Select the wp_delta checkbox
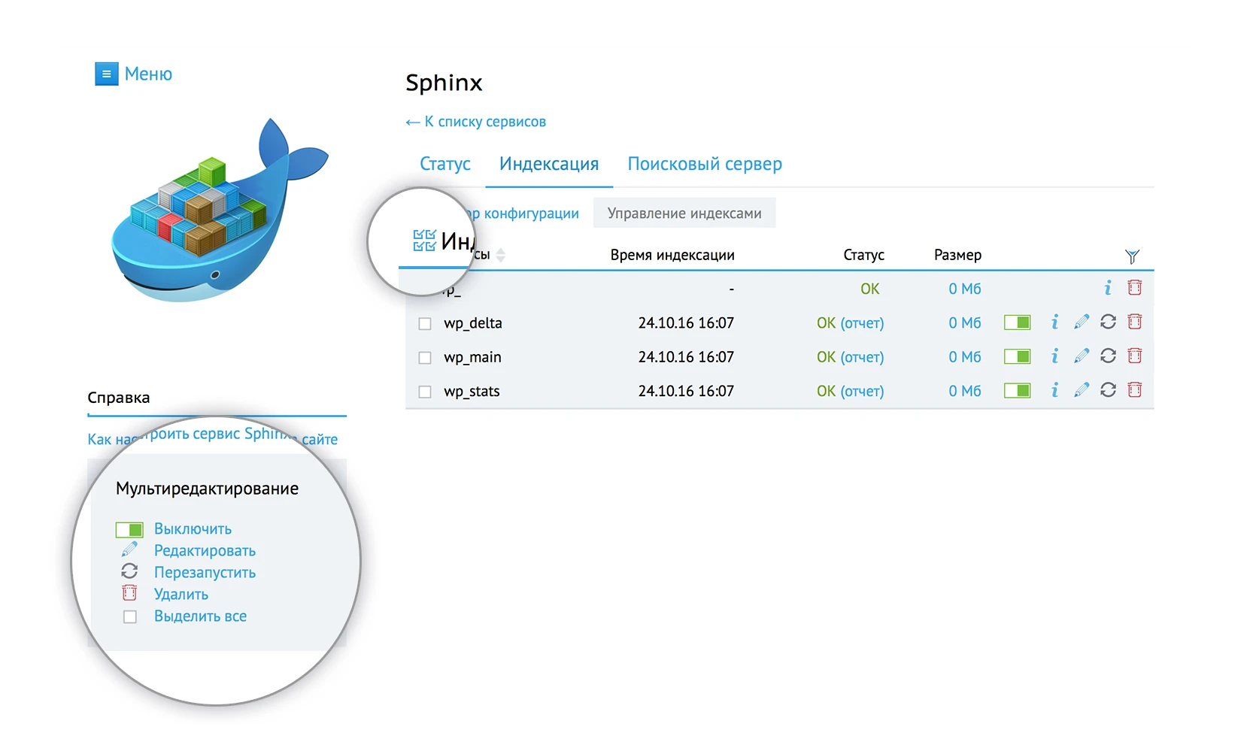Image resolution: width=1250 pixels, height=754 pixels. [x=425, y=323]
